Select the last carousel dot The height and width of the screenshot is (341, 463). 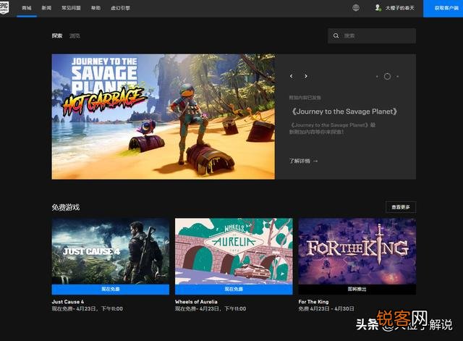(x=397, y=77)
